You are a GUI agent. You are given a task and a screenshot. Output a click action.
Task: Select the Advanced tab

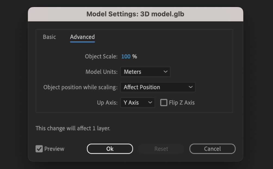[x=82, y=37]
